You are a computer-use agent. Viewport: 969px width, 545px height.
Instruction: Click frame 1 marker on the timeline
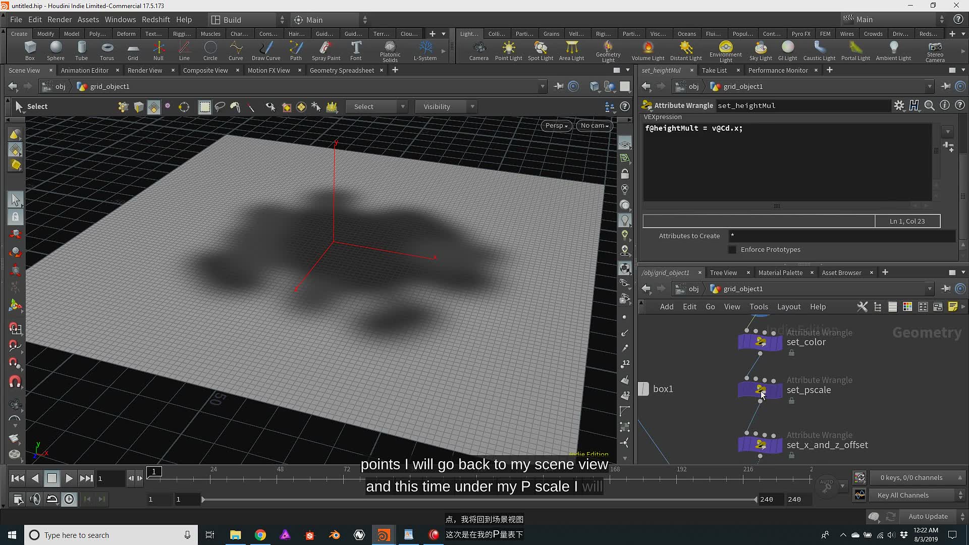point(154,471)
